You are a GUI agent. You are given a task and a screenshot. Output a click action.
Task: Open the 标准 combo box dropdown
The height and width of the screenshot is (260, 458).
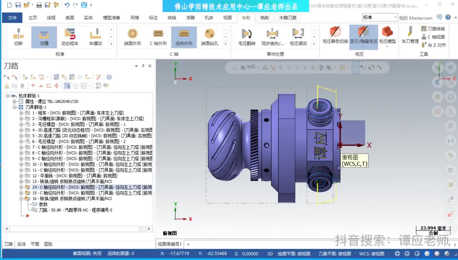pyautogui.click(x=396, y=17)
